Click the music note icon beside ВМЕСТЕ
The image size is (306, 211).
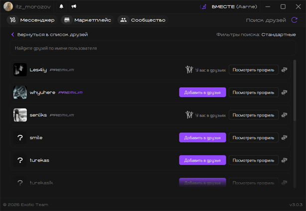[203, 7]
